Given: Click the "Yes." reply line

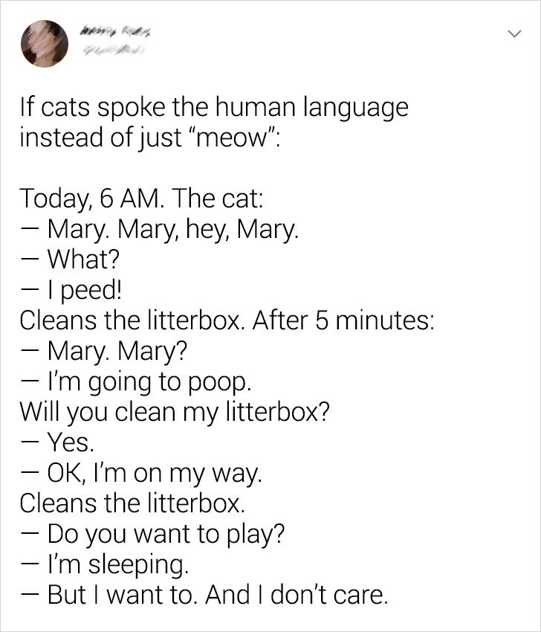Looking at the screenshot, I should pos(70,442).
